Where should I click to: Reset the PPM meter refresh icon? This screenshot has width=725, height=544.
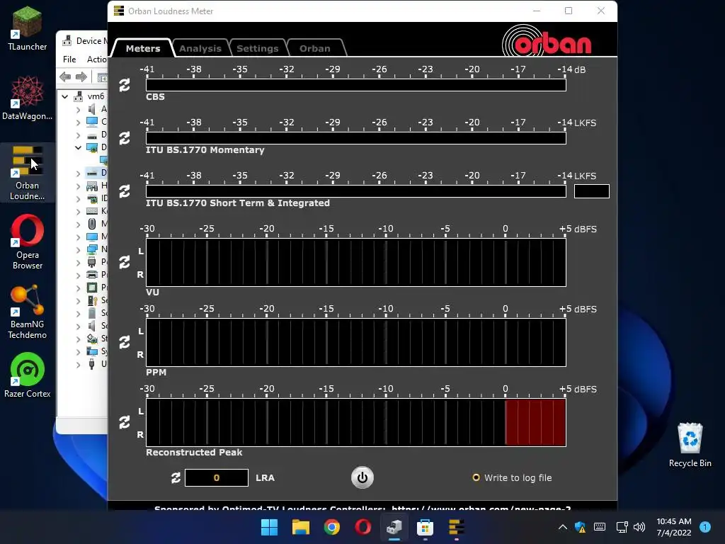point(125,342)
